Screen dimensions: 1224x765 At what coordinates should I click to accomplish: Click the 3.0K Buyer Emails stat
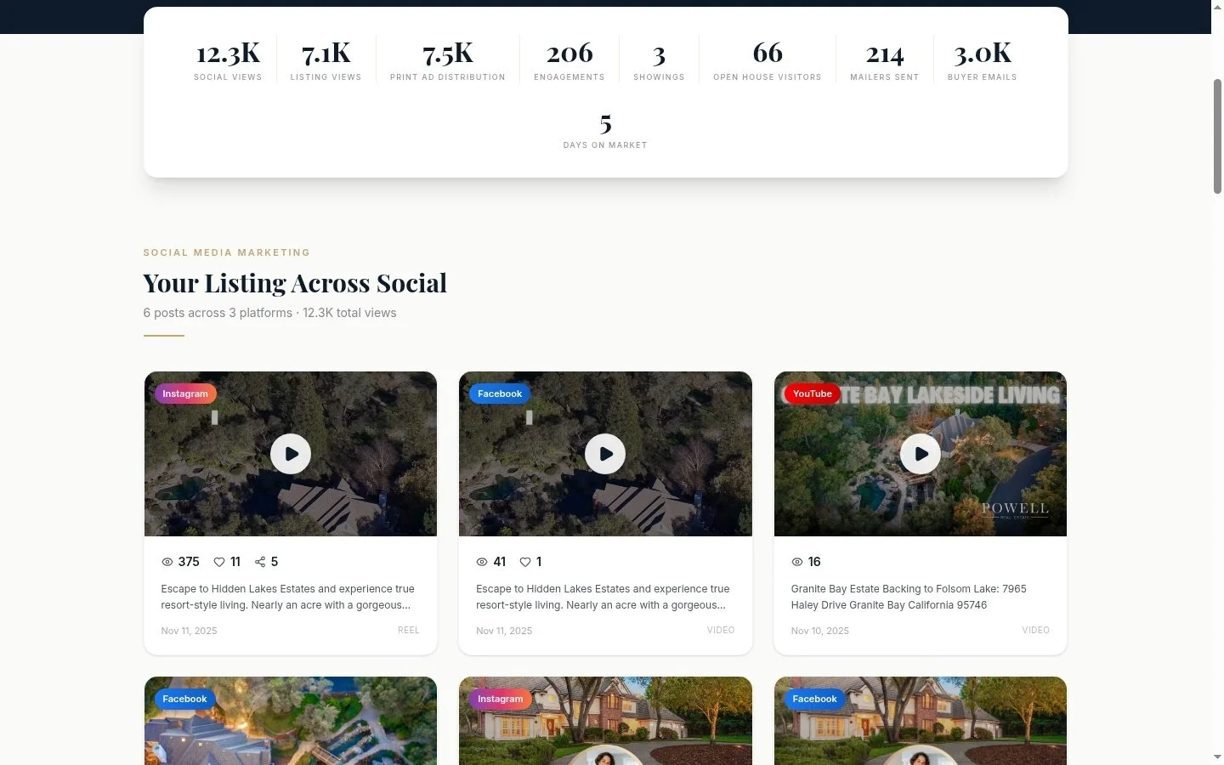983,59
